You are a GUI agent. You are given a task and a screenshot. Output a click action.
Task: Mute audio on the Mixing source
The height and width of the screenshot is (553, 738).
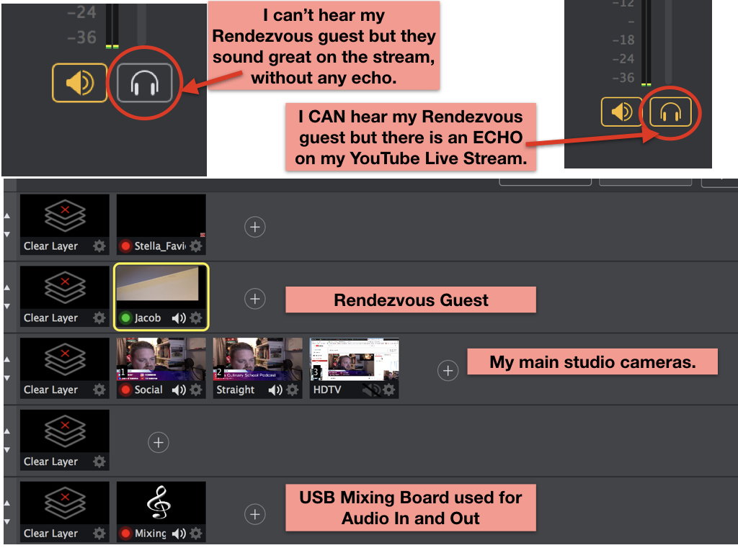tap(177, 534)
